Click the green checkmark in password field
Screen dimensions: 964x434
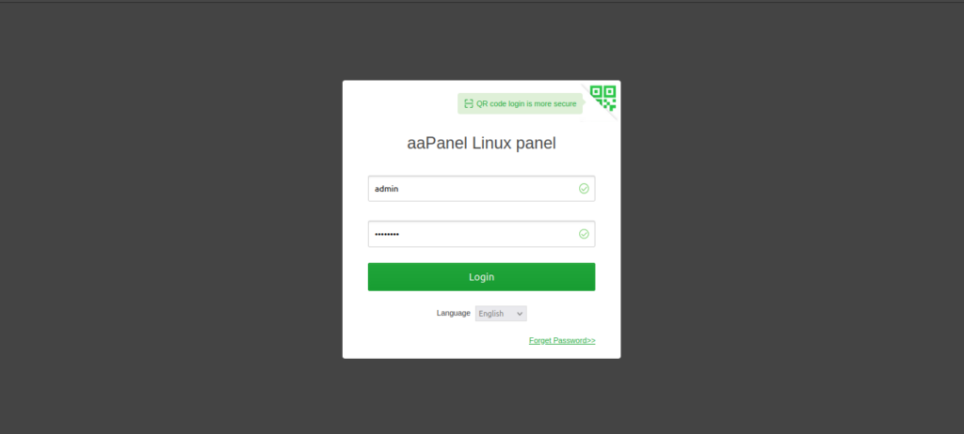click(x=584, y=234)
